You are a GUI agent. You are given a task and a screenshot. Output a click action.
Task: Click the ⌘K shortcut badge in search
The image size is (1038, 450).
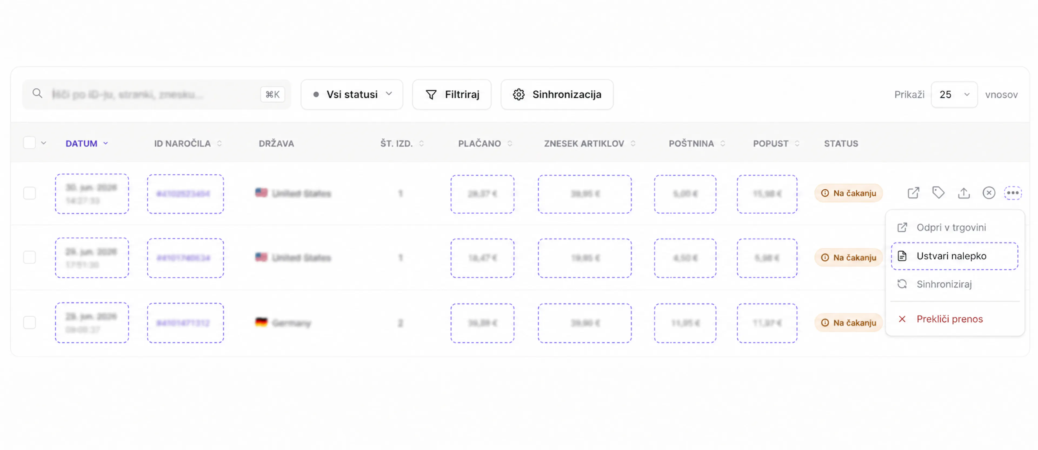pos(272,94)
